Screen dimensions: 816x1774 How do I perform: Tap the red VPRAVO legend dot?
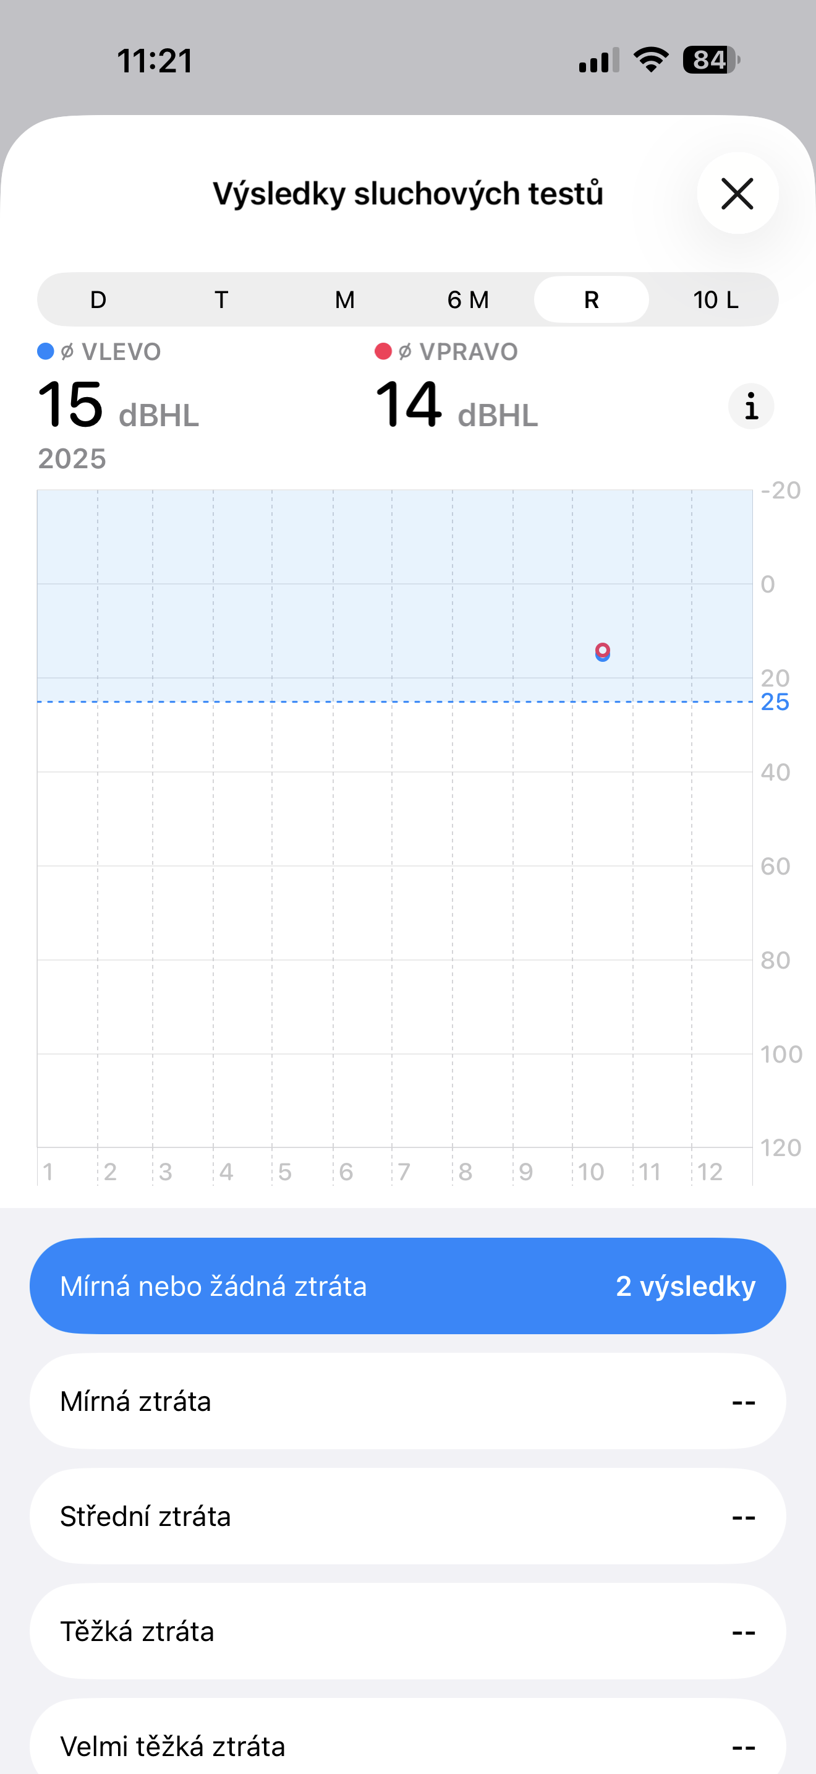tap(383, 352)
